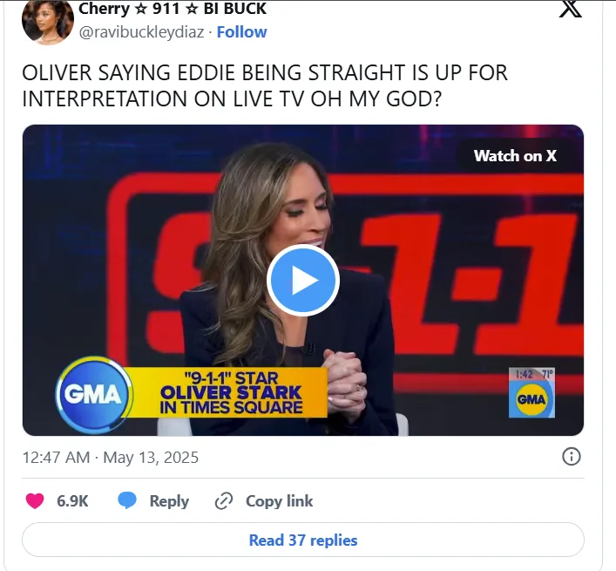The height and width of the screenshot is (571, 616).
Task: Click the tweet text about Oliver and Eddie
Action: [265, 85]
